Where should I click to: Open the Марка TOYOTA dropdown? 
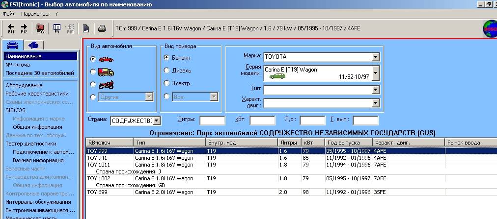click(375, 57)
